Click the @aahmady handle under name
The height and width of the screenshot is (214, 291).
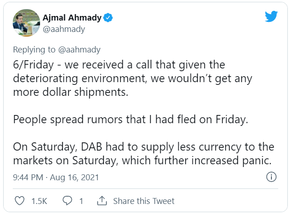64,29
